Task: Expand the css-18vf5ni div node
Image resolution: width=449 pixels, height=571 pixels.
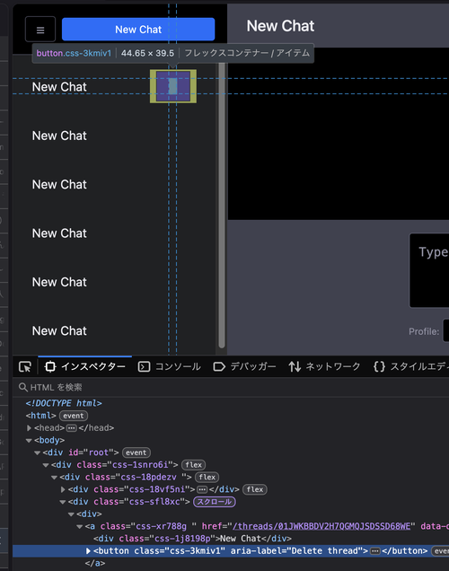Action: pyautogui.click(x=63, y=489)
